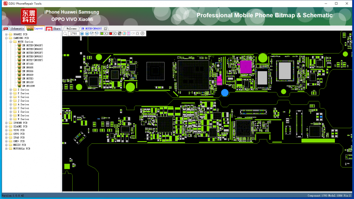This screenshot has width=354, height=199.
Task: Select the IPAD PCB folder
Action: [x=19, y=137]
